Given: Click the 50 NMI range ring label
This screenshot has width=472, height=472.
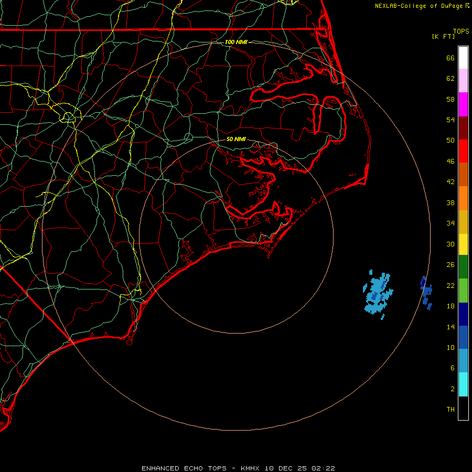Looking at the screenshot, I should coord(236,139).
